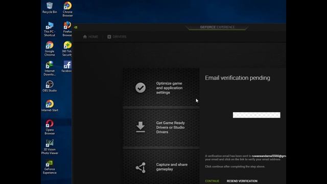Click RESEND VERIFICATION button
327x184 pixels.
tap(242, 181)
